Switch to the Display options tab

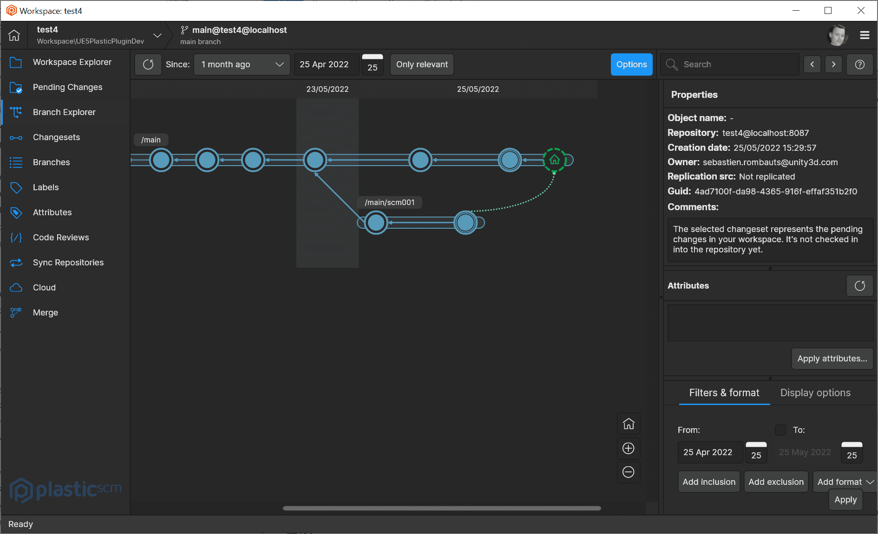[x=815, y=392]
